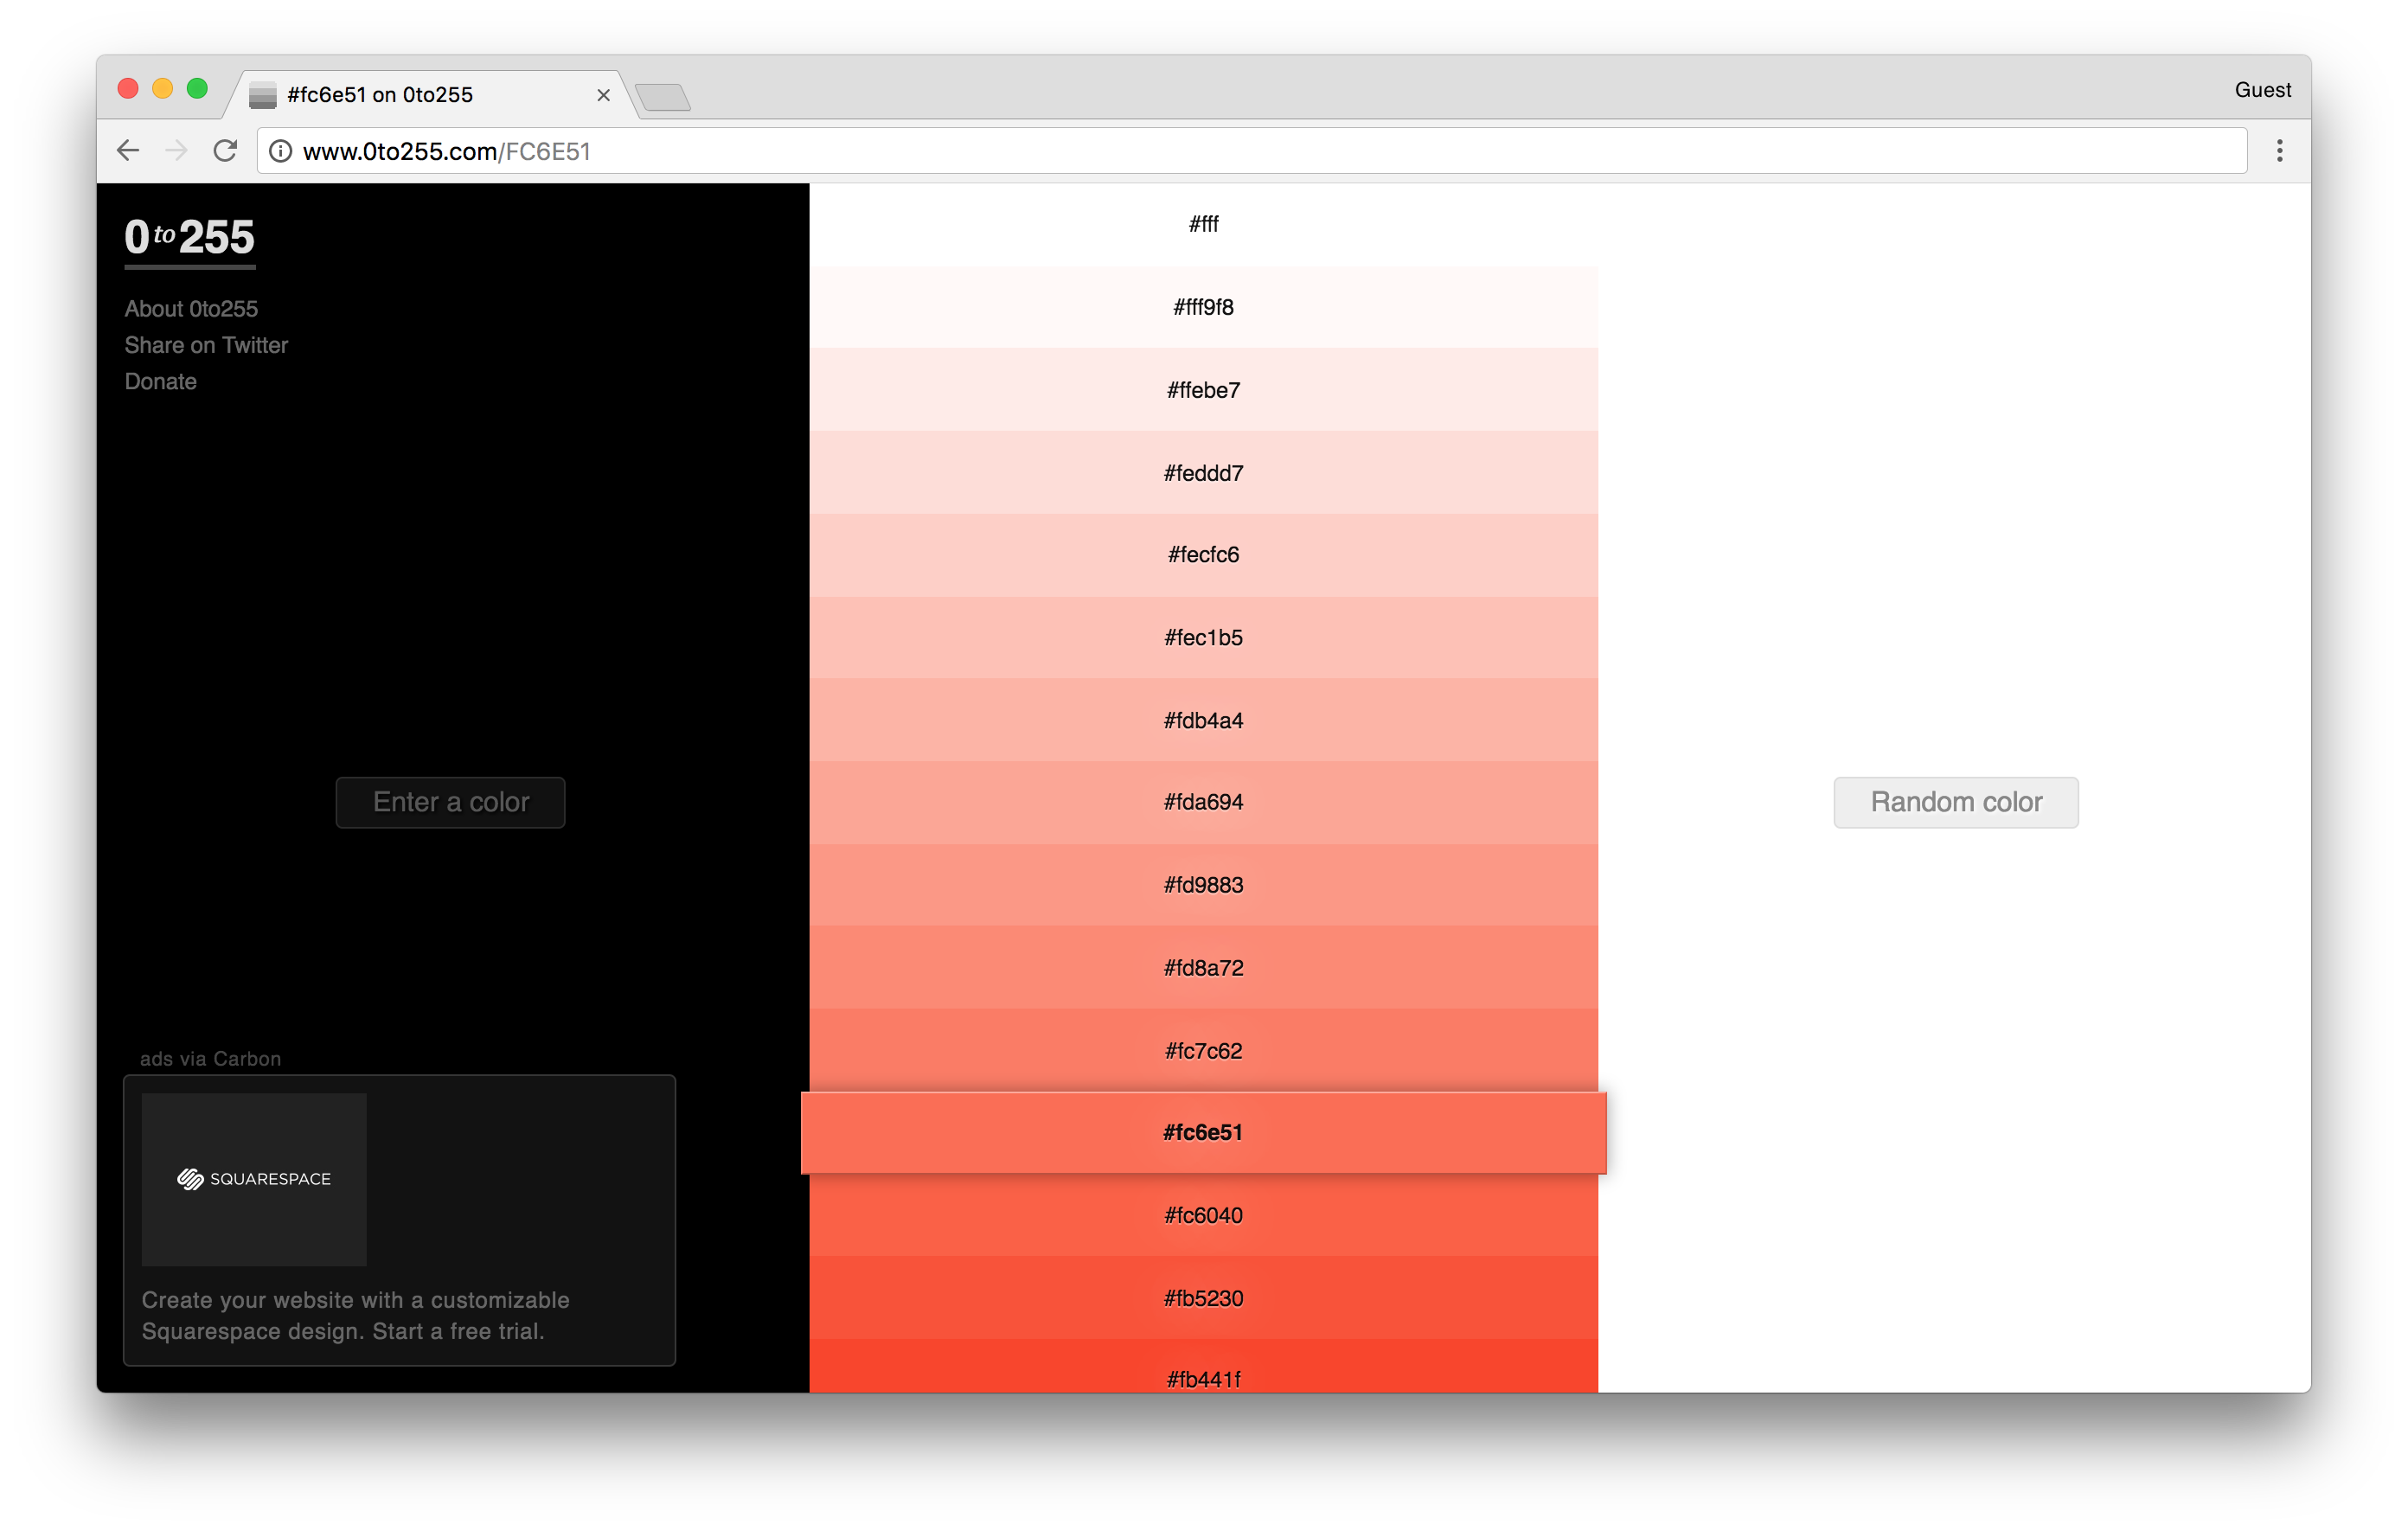The image size is (2408, 1531).
Task: Click the Squarespace ad image
Action: click(254, 1179)
